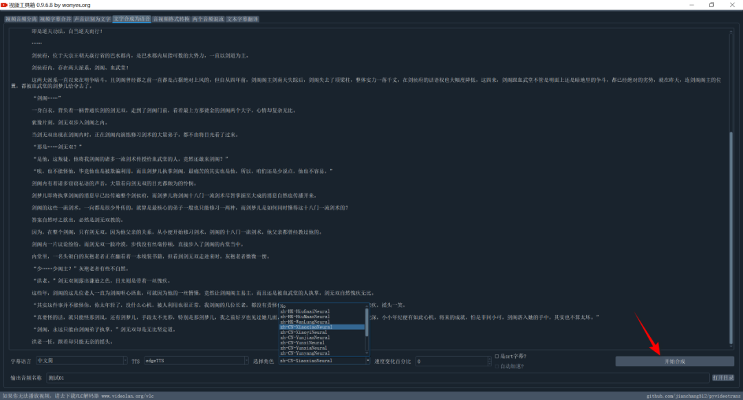Image resolution: width=743 pixels, height=400 pixels.
Task: Restore down the 视频工具箱 window
Action: (x=712, y=5)
